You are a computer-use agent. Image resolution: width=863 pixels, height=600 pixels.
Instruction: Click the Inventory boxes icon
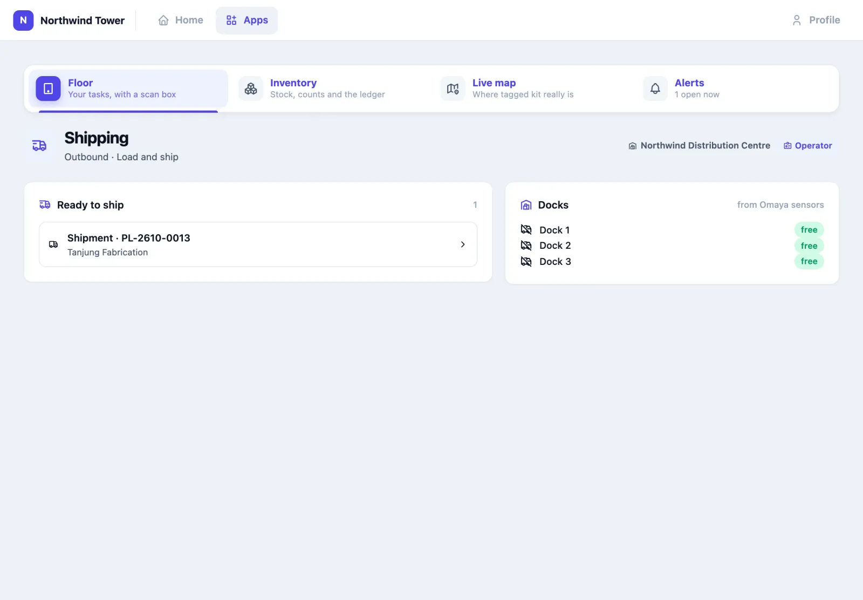pos(251,88)
